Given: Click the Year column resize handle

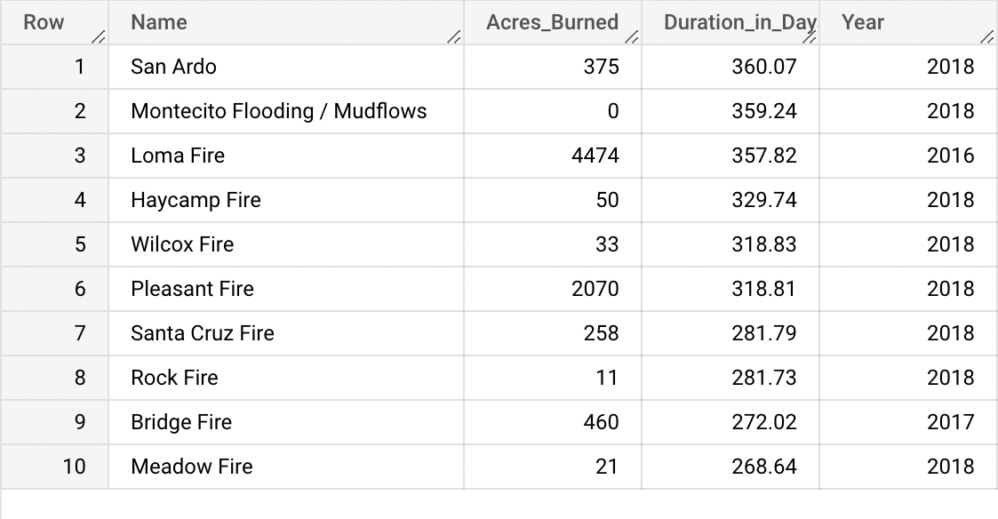Looking at the screenshot, I should (987, 36).
